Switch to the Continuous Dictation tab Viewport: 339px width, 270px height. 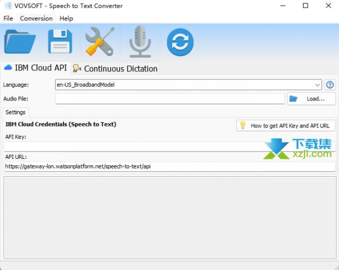point(115,69)
